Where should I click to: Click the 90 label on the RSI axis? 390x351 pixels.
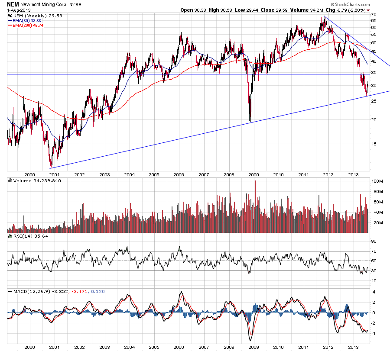click(x=374, y=241)
